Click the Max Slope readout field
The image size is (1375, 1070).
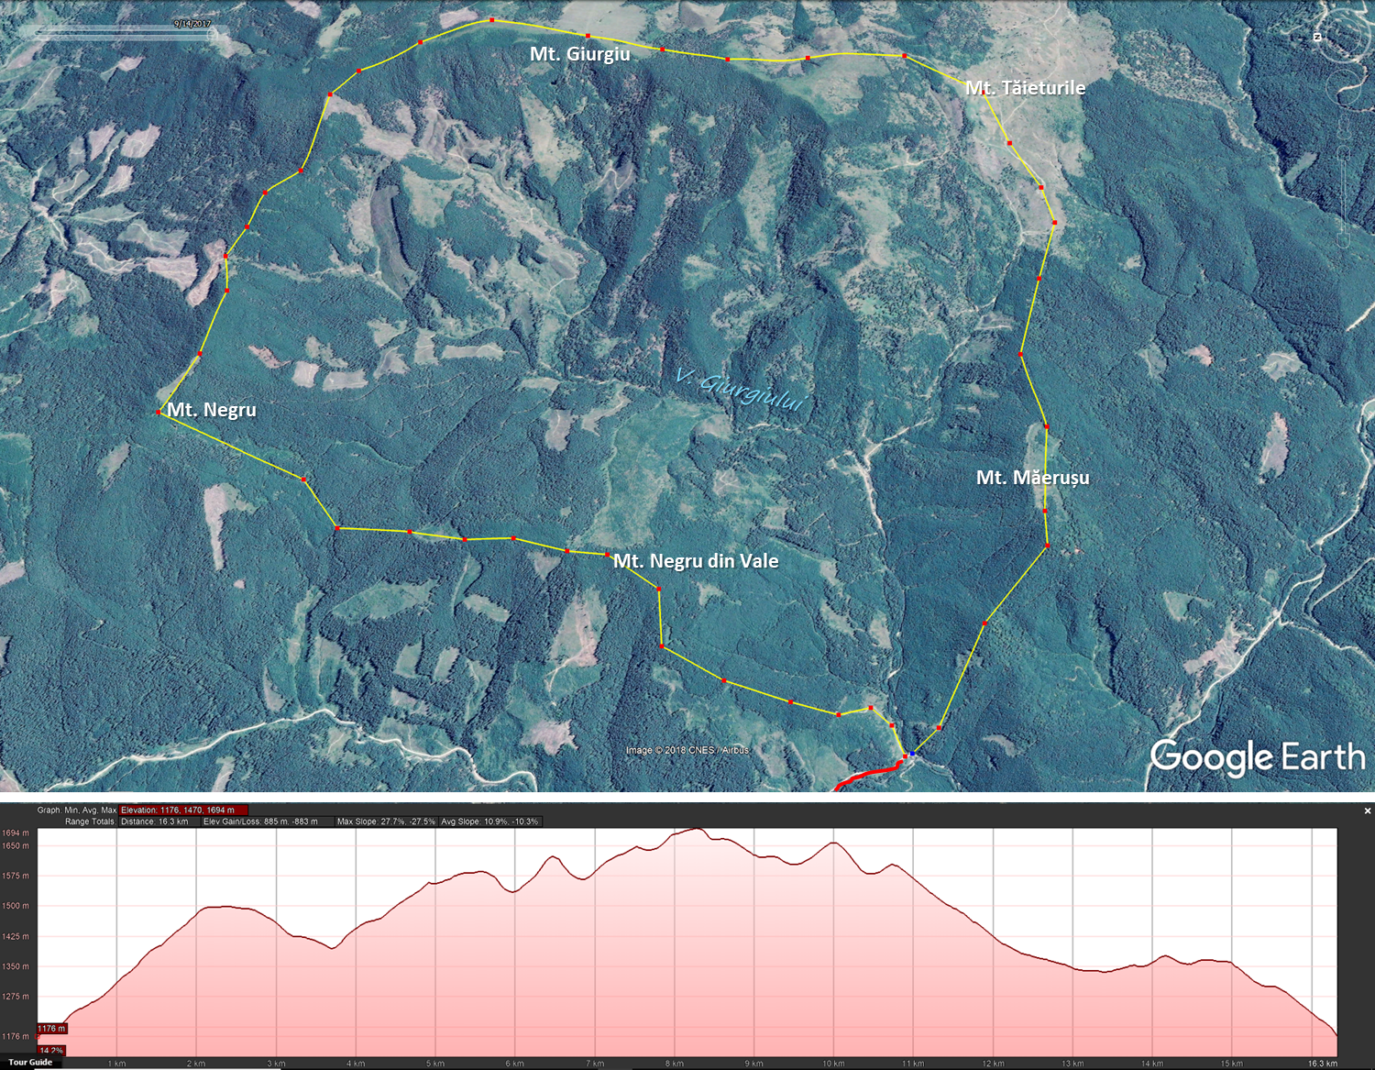(x=386, y=822)
